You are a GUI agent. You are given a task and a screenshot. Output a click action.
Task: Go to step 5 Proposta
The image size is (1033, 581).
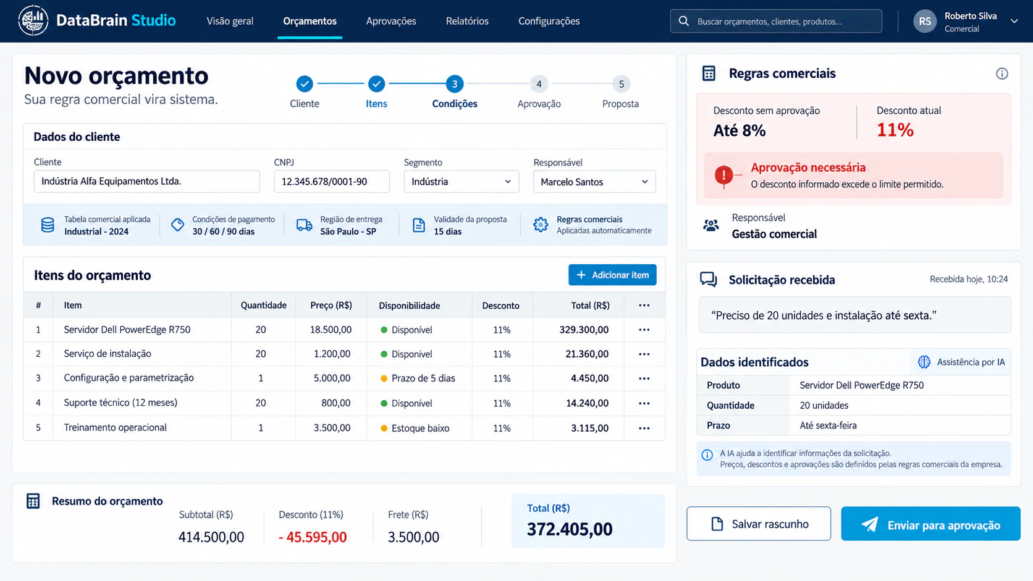point(621,84)
